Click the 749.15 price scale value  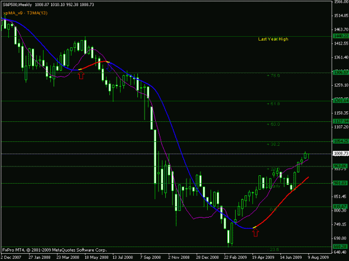[x=341, y=224]
